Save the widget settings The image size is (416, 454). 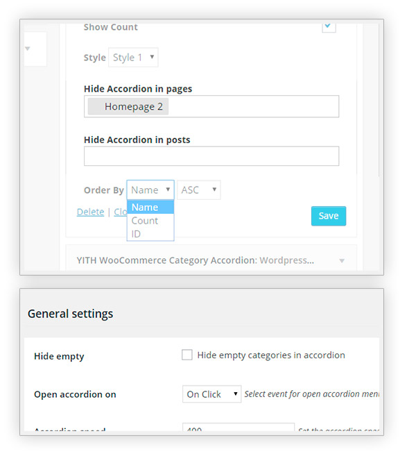[329, 216]
